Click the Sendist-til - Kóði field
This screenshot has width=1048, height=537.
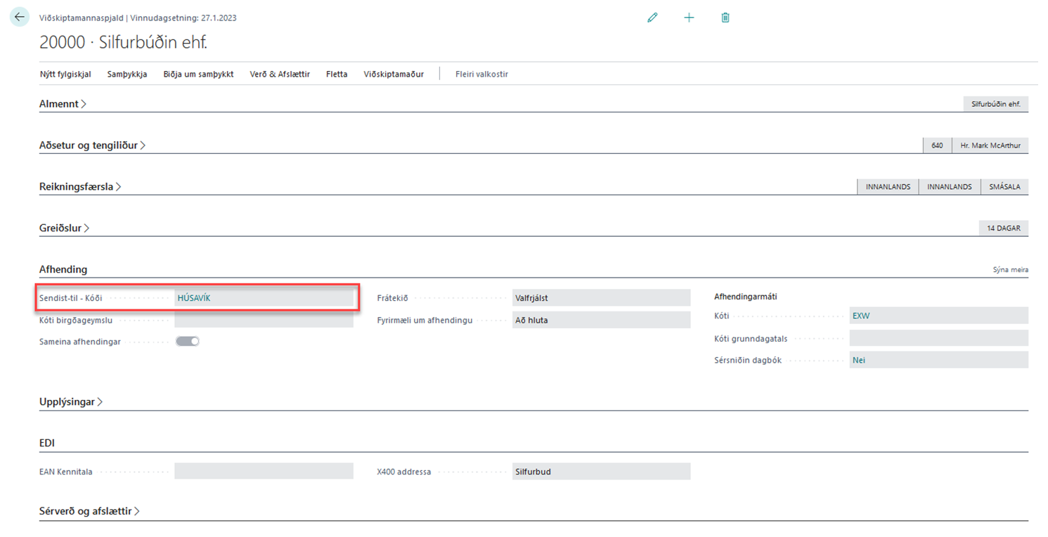pyautogui.click(x=264, y=298)
